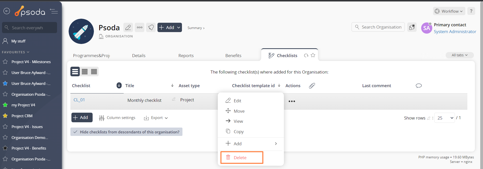Open My stuff in sidebar
Screen dimensions: 483x169
tap(18, 41)
